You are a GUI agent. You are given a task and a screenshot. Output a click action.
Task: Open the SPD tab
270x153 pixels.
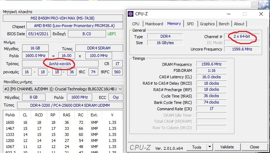tap(190, 24)
